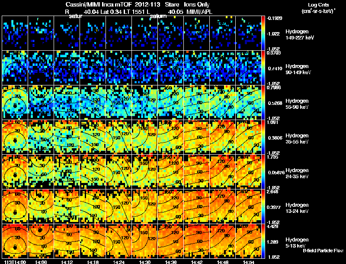
Task: Click the 0.05876 colorbar midpoint value
Action: [x=276, y=173]
